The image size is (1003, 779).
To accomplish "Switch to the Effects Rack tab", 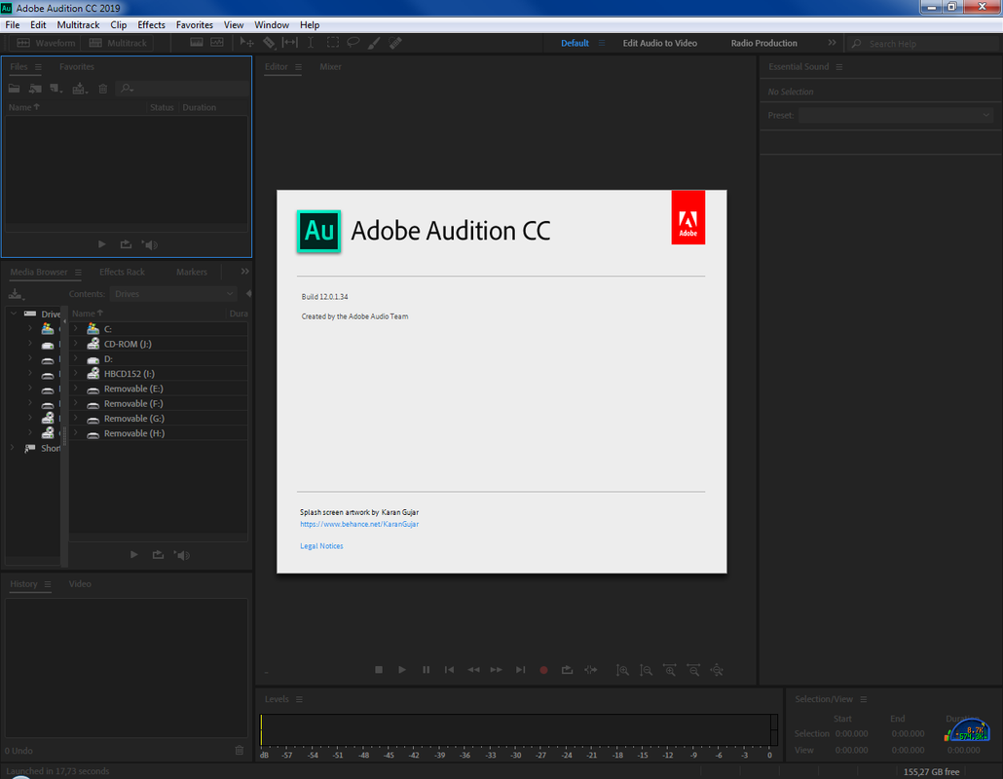I will [x=122, y=272].
